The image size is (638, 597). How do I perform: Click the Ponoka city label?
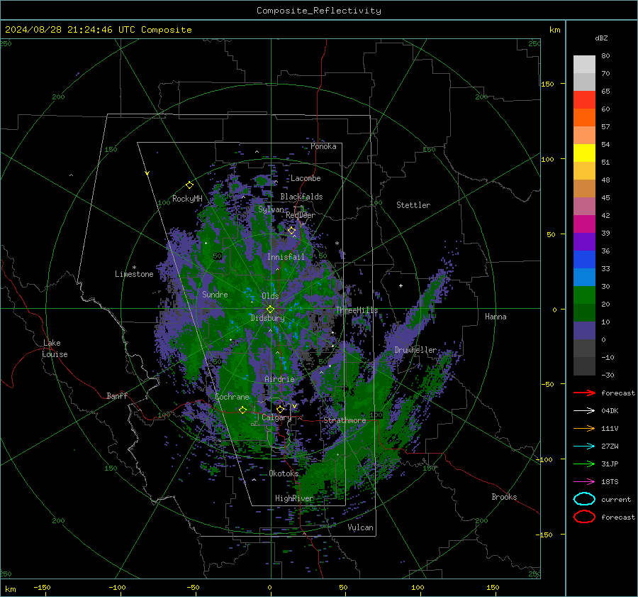point(323,146)
